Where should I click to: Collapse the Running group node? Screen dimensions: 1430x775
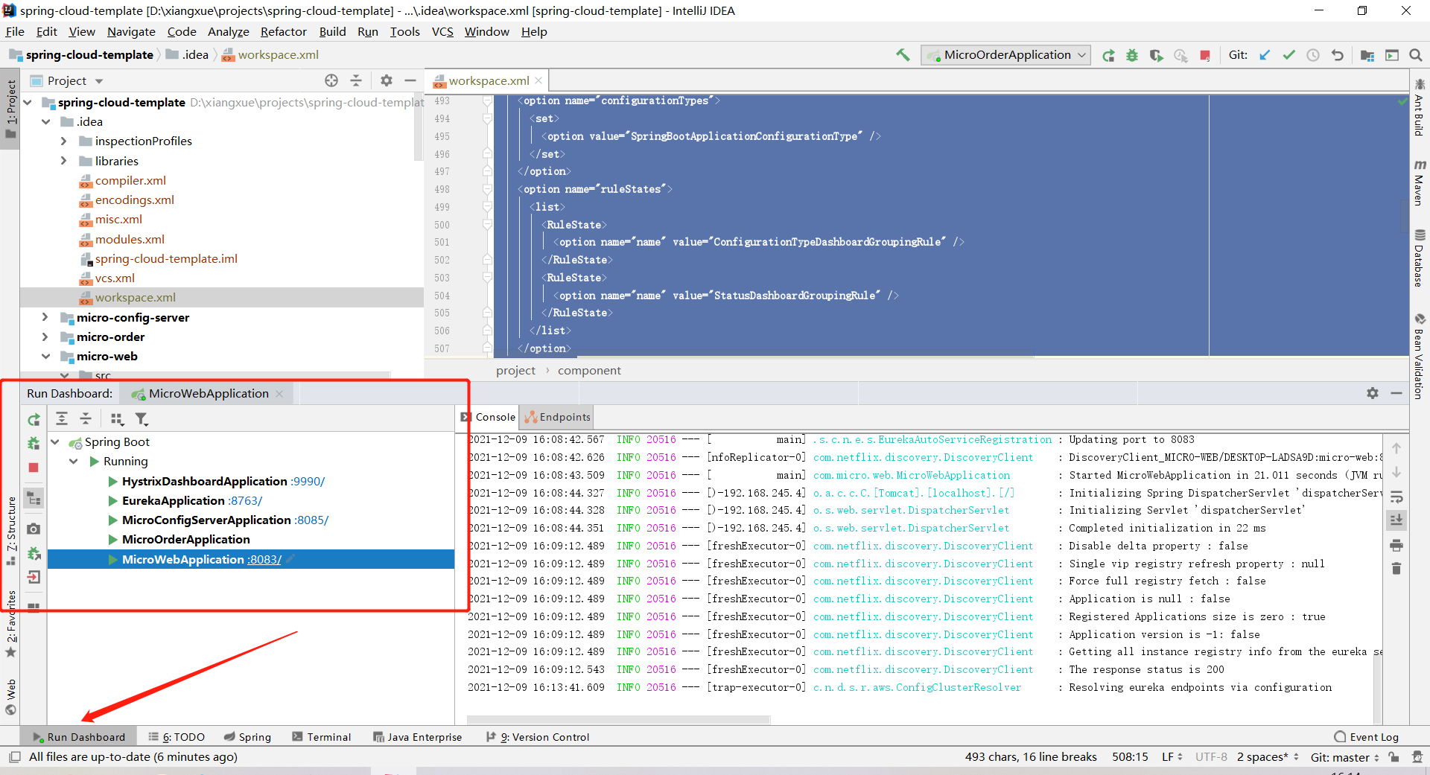coord(74,462)
